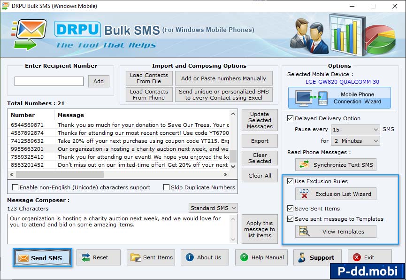Image resolution: width=406 pixels, height=280 pixels.
Task: Click the Export button
Action: pyautogui.click(x=260, y=141)
